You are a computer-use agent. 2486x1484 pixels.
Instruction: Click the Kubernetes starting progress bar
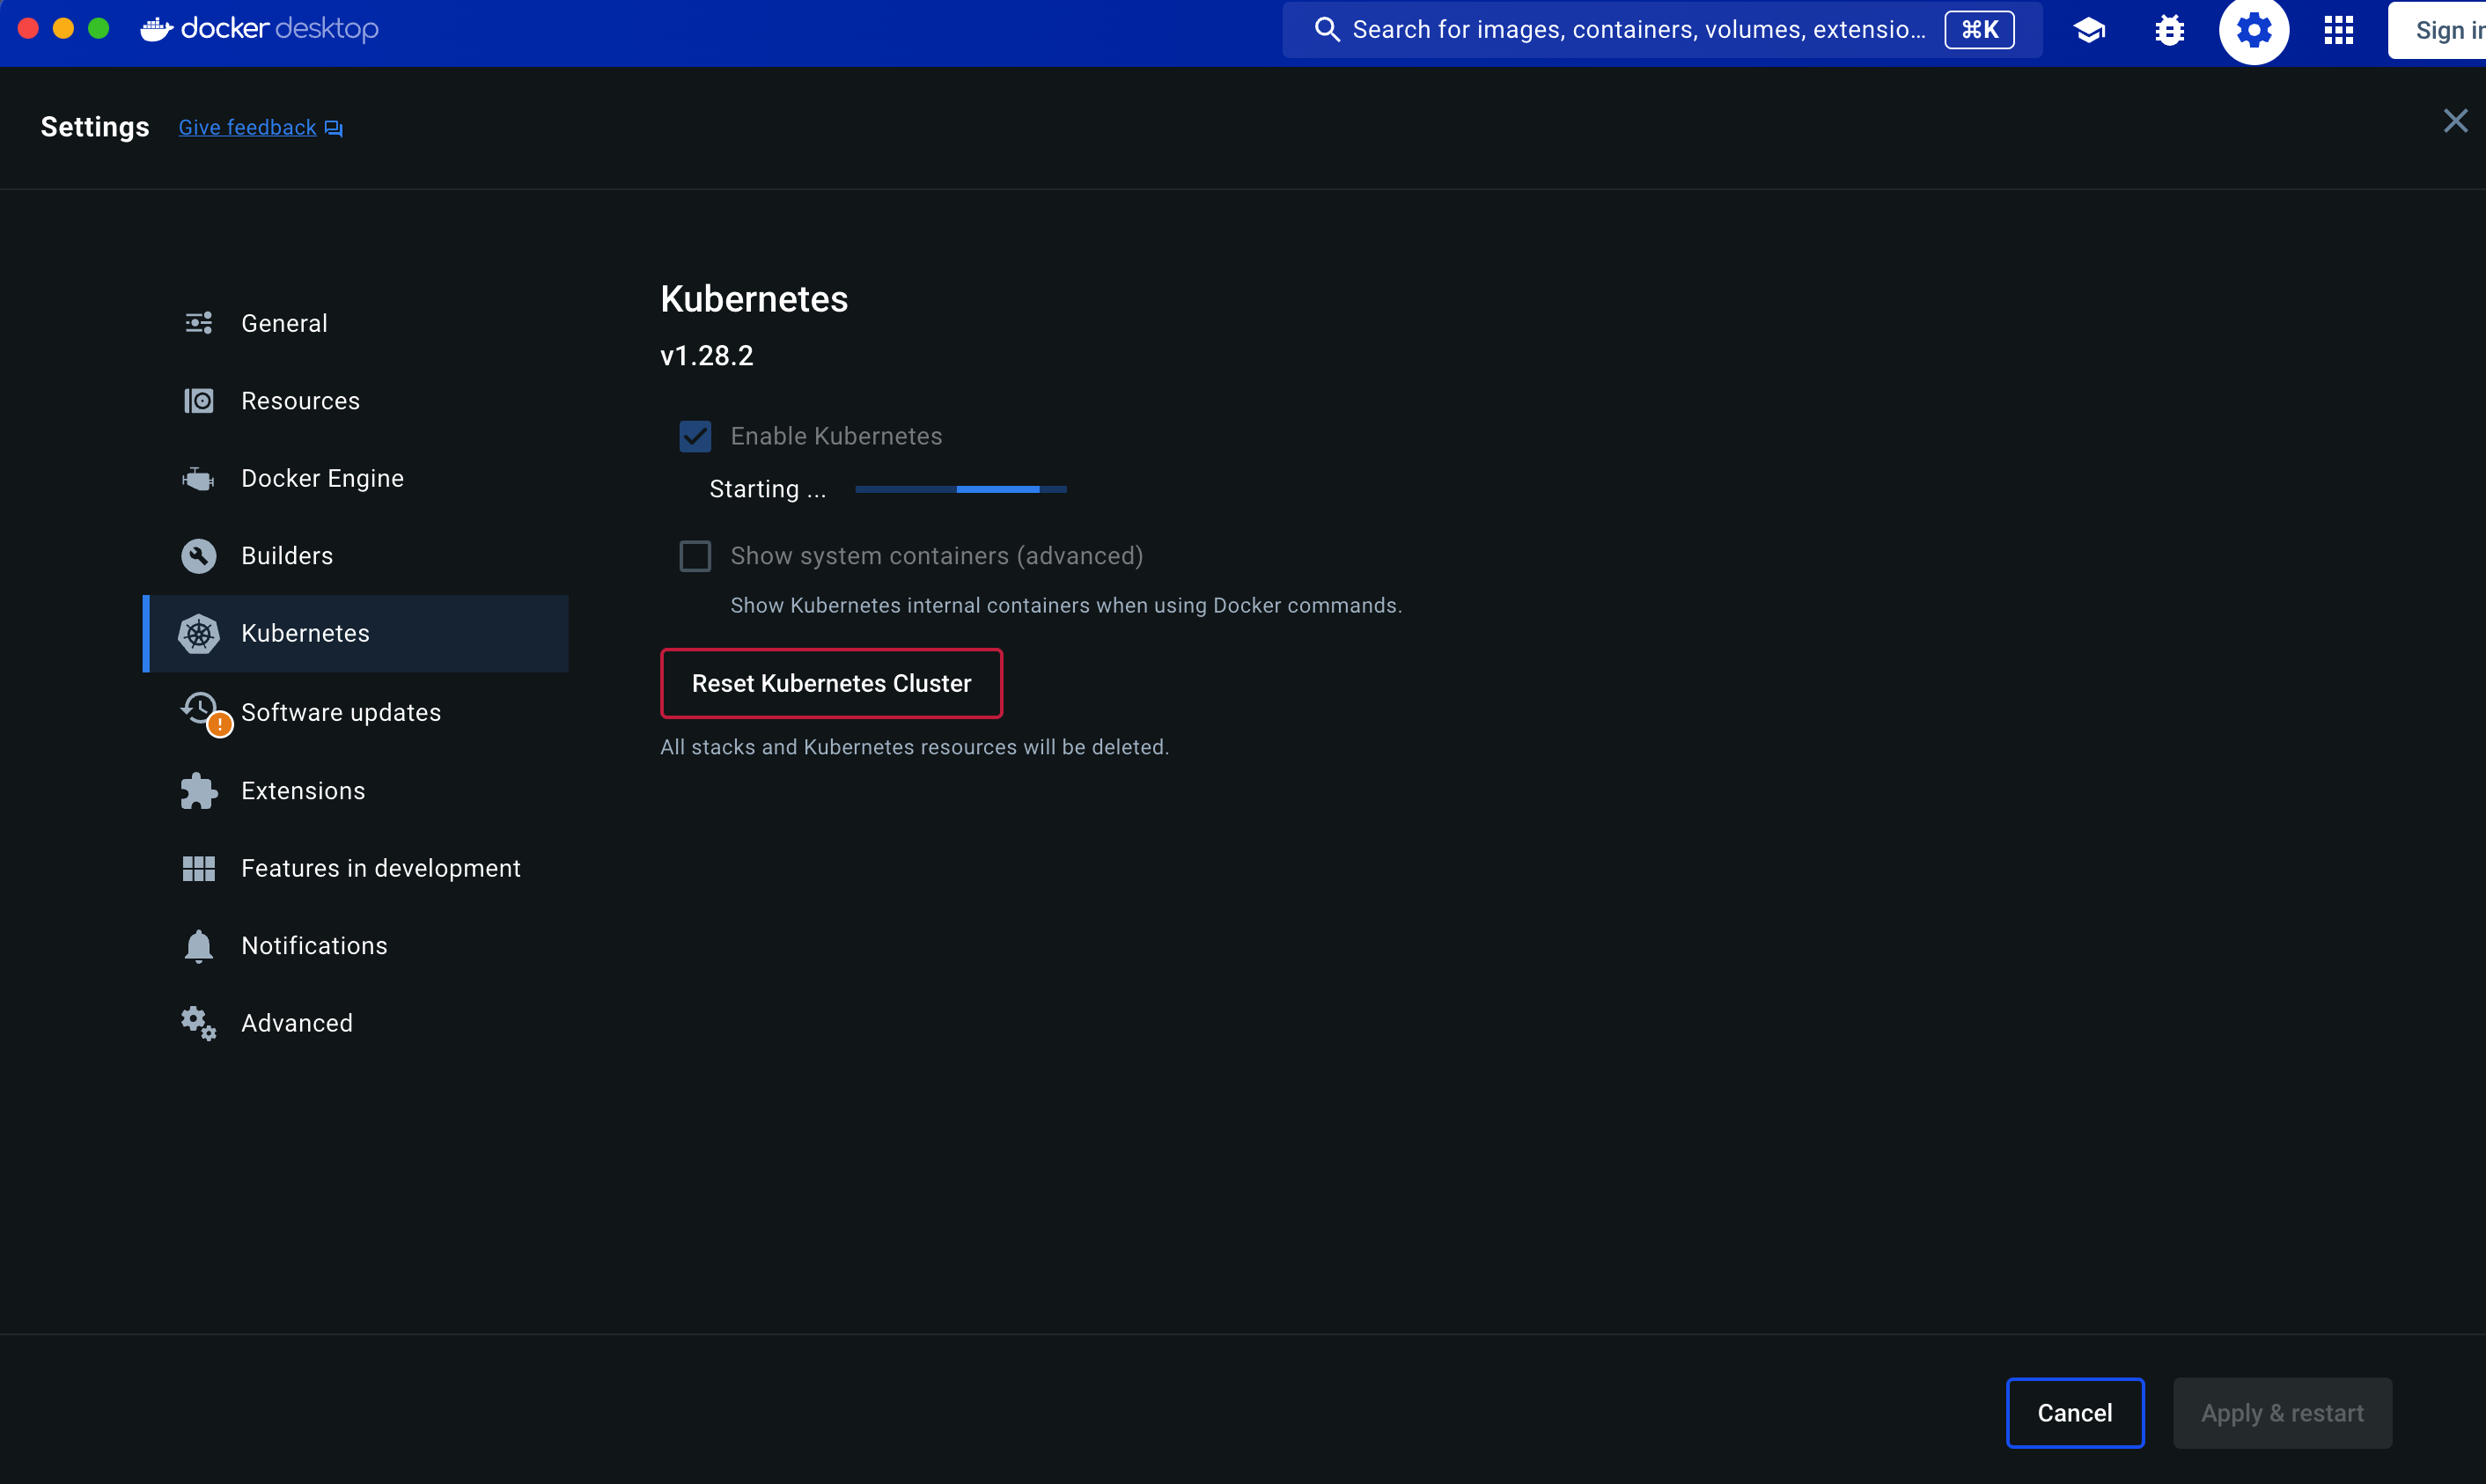point(960,489)
